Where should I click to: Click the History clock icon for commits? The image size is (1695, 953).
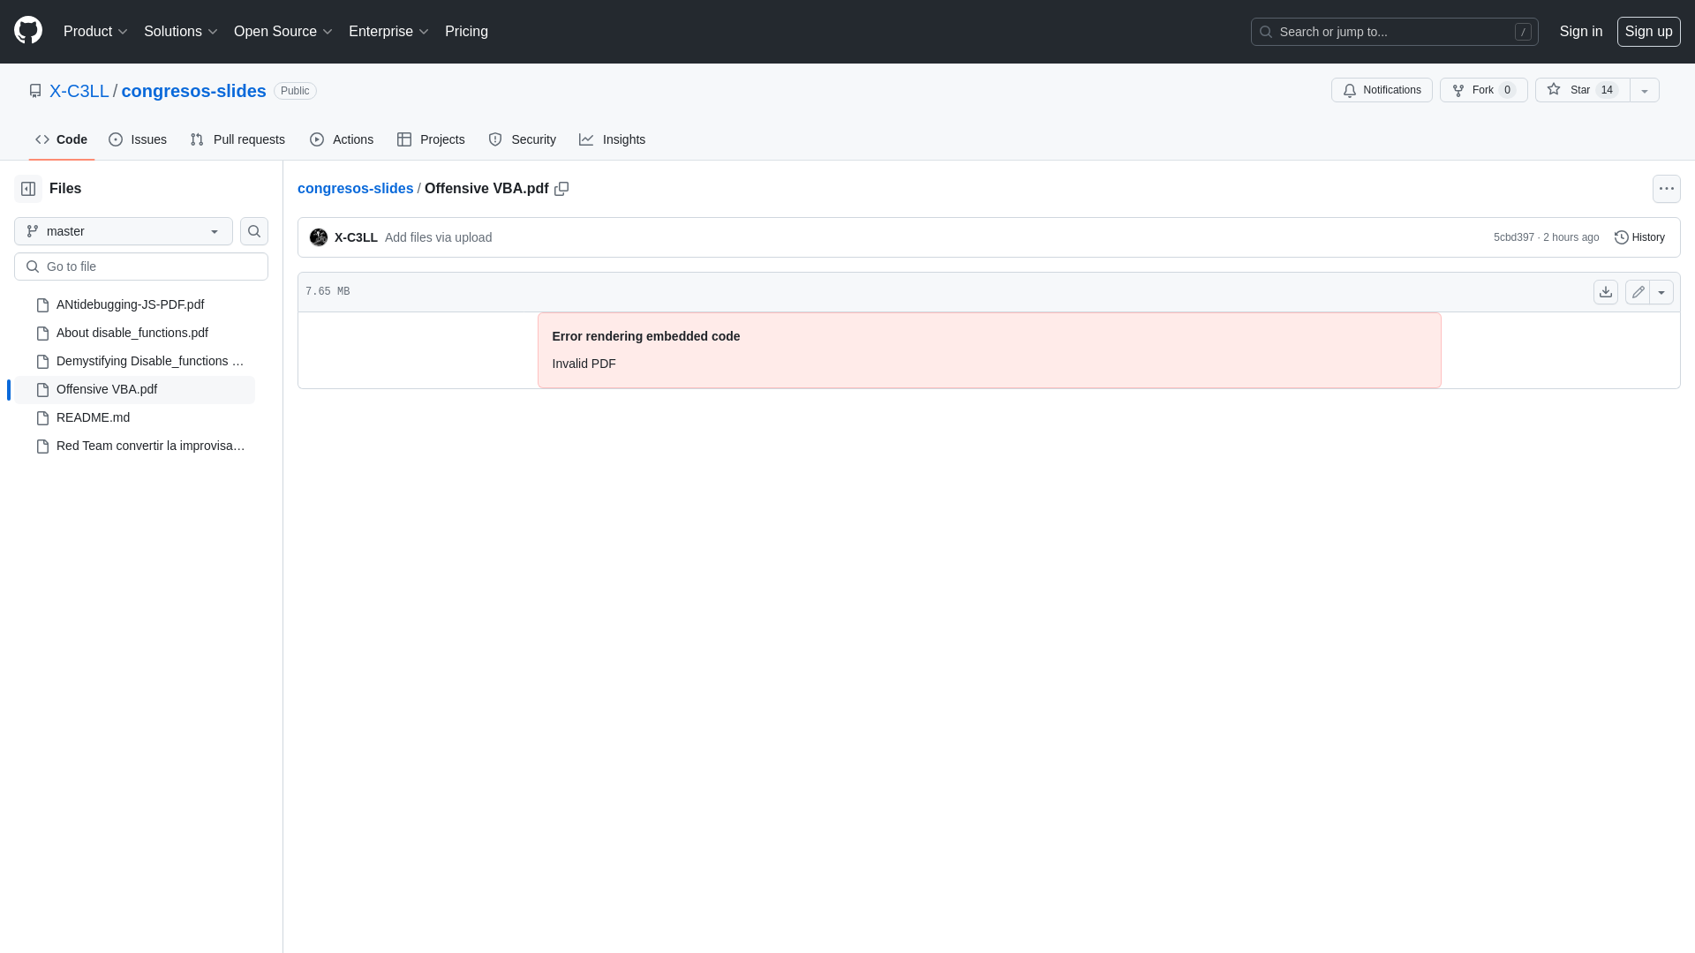coord(1621,236)
